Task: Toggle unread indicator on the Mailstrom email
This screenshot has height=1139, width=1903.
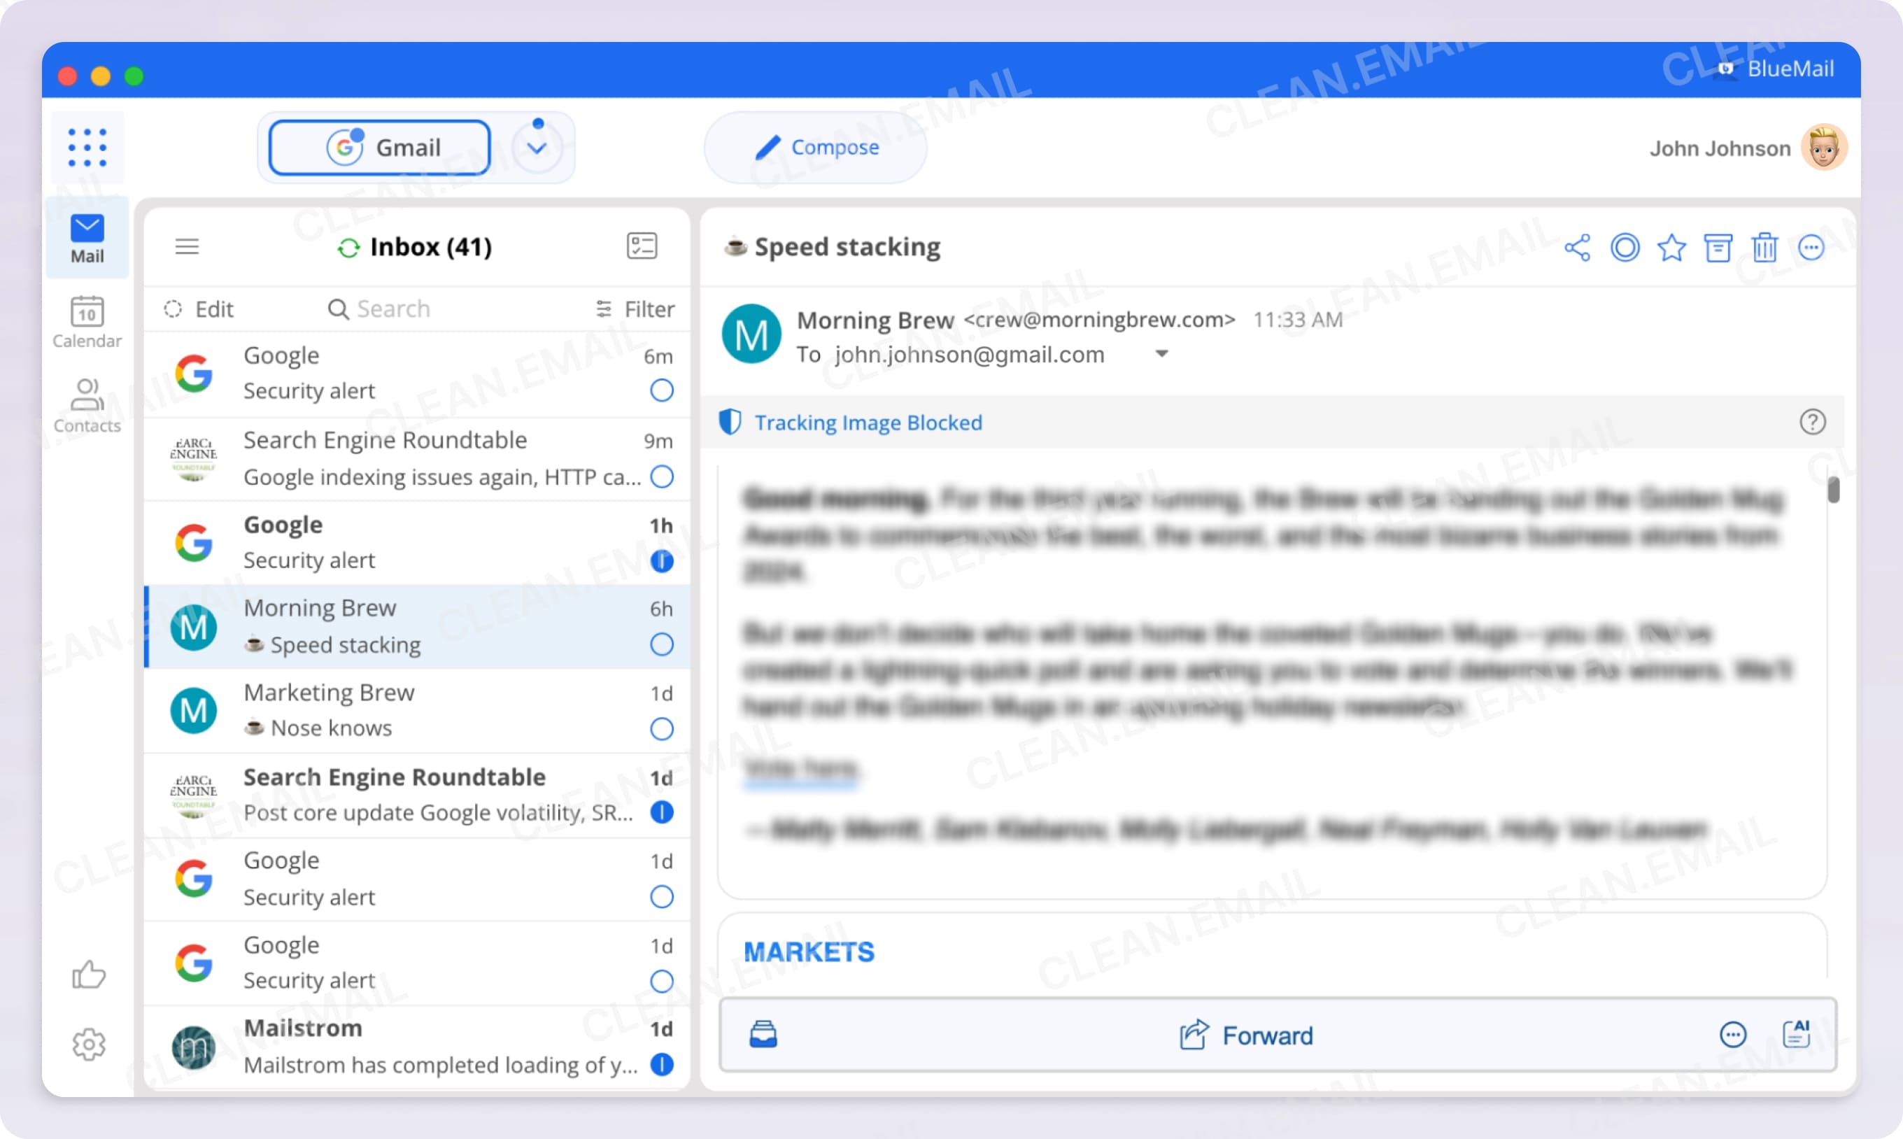Action: (x=661, y=1066)
